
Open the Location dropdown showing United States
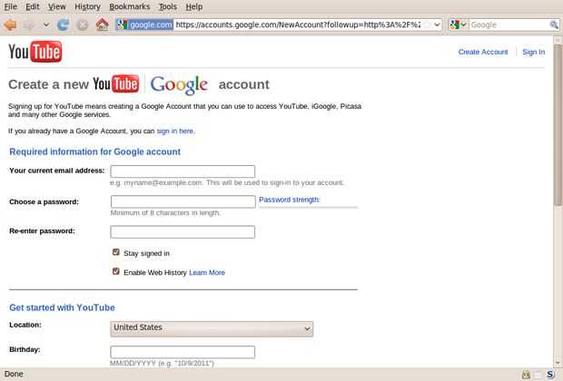[212, 328]
